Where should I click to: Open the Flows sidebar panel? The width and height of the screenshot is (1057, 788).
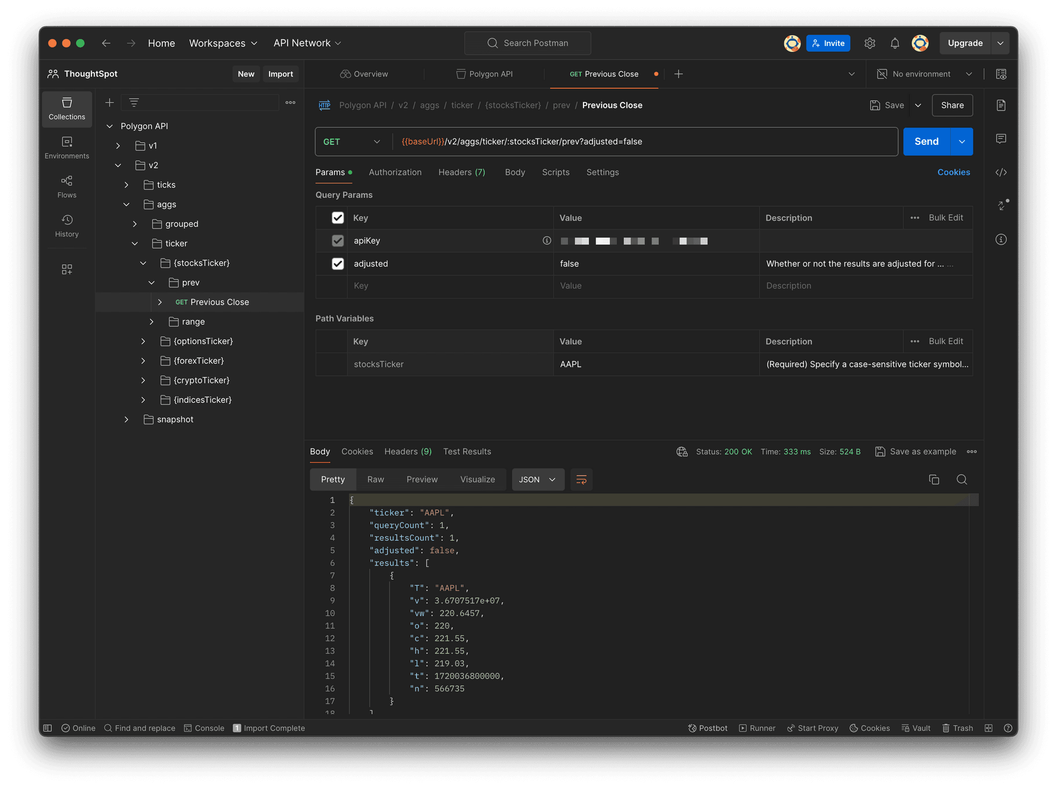67,187
